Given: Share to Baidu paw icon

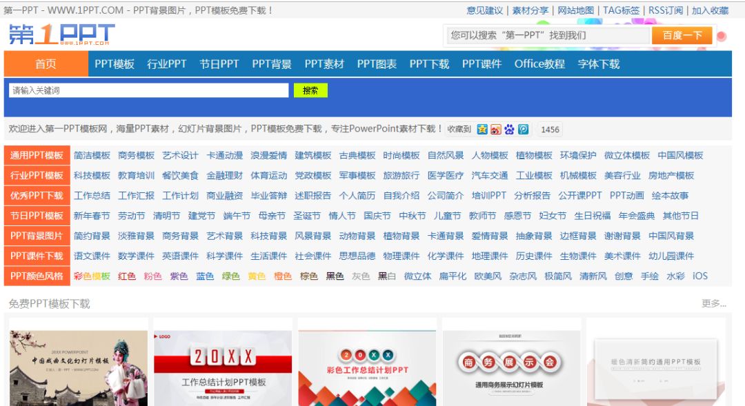Looking at the screenshot, I should pyautogui.click(x=509, y=129).
